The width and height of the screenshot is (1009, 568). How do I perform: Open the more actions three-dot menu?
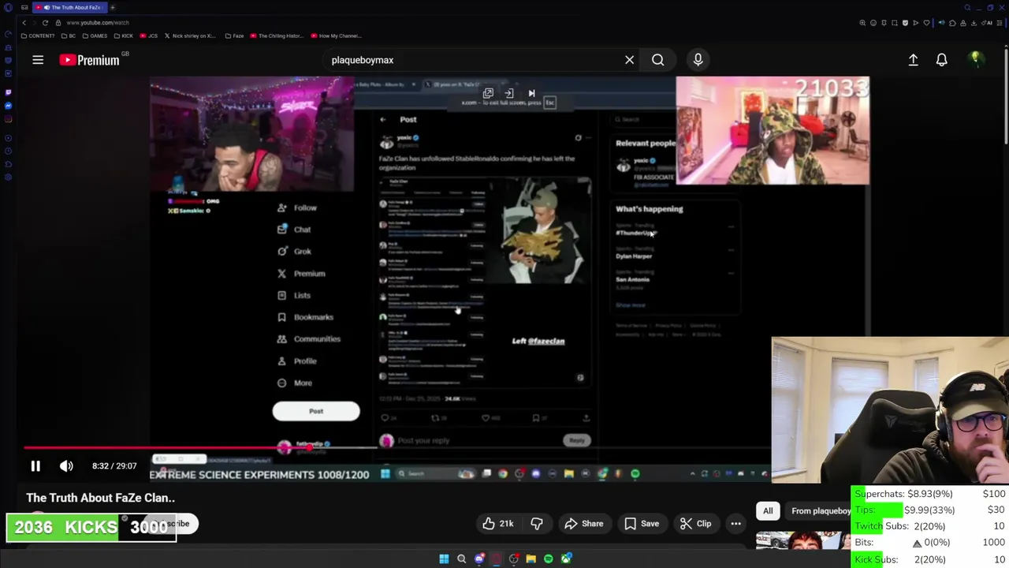(x=735, y=524)
